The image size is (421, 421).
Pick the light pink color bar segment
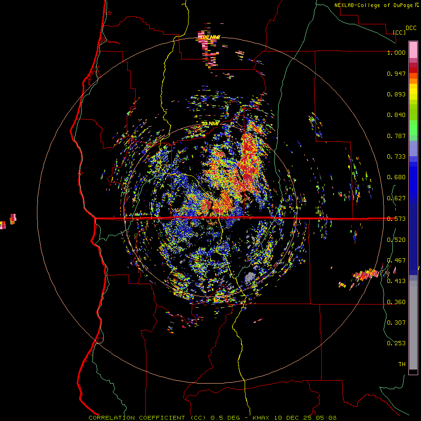coord(413,50)
